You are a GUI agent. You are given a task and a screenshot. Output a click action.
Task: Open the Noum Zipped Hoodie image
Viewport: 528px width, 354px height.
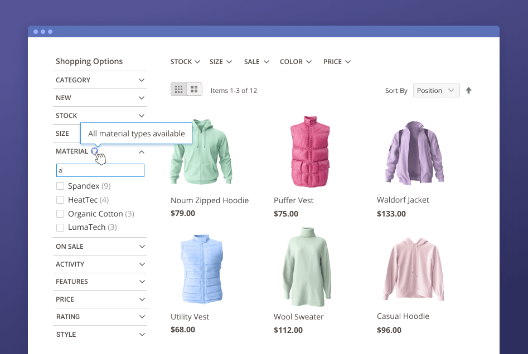pyautogui.click(x=201, y=151)
